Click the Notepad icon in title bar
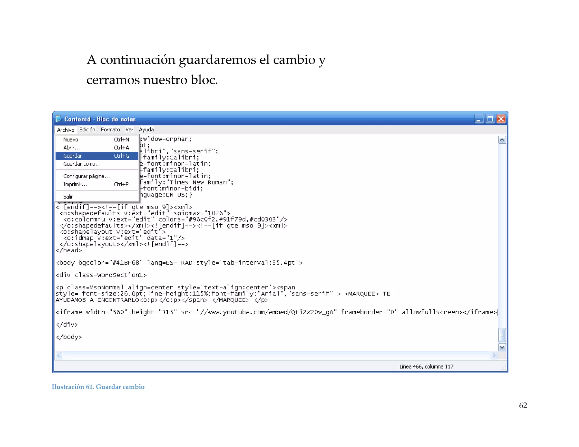The image size is (579, 447). [x=58, y=119]
